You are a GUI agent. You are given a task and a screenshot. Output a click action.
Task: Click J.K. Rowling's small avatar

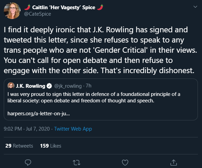(11, 86)
